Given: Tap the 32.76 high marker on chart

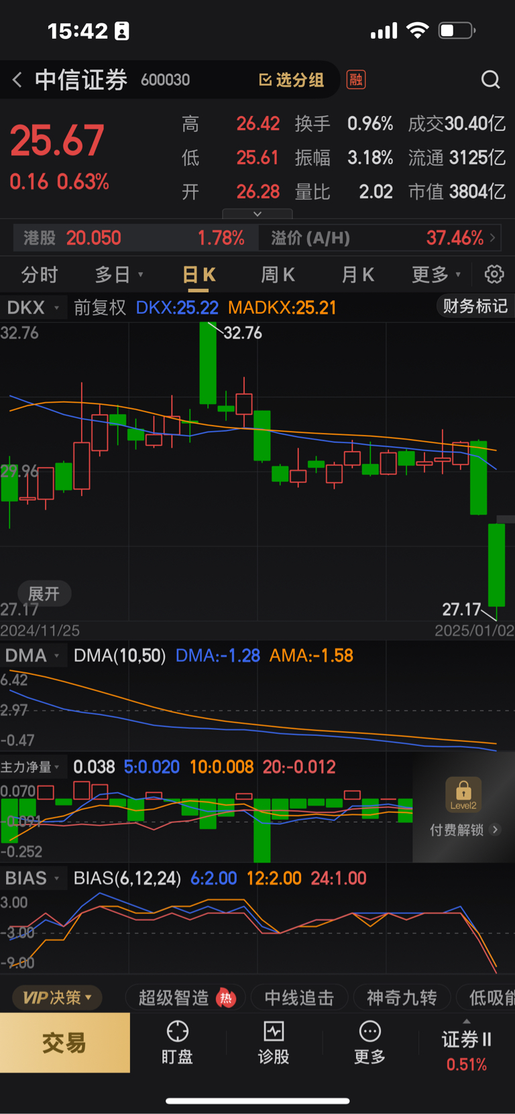Looking at the screenshot, I should (x=243, y=333).
